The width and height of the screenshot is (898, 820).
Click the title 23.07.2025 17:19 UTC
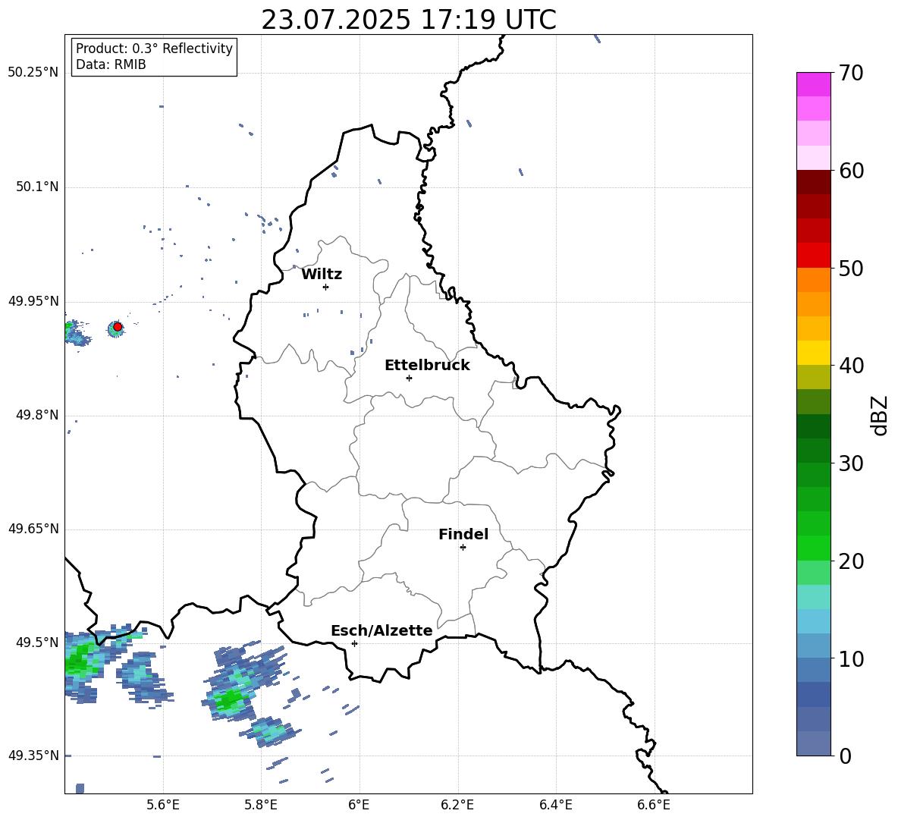pos(409,20)
